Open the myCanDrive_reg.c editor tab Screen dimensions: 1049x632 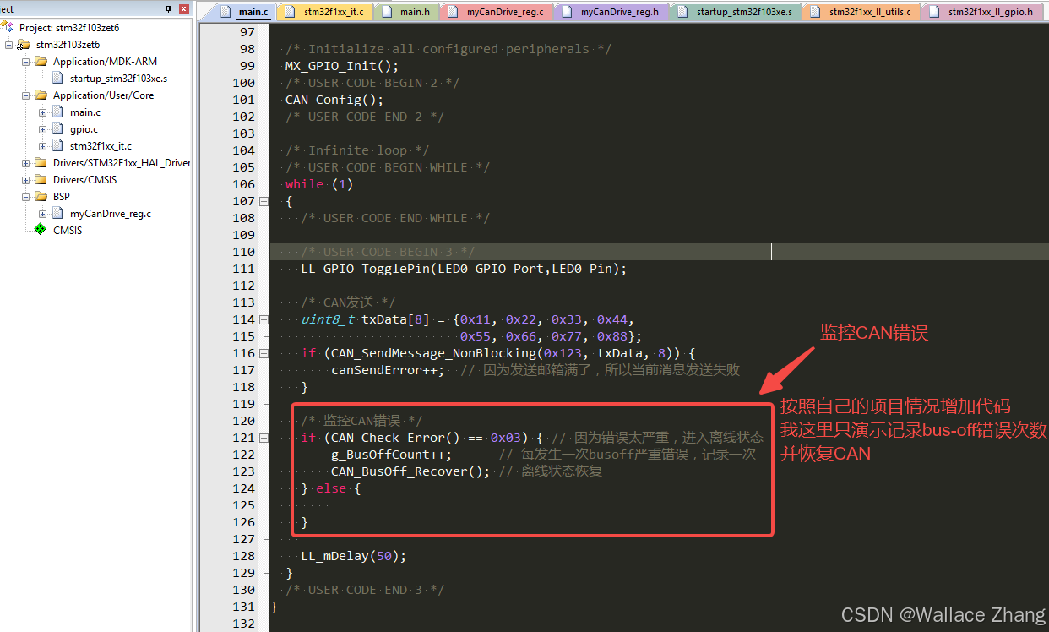[497, 12]
